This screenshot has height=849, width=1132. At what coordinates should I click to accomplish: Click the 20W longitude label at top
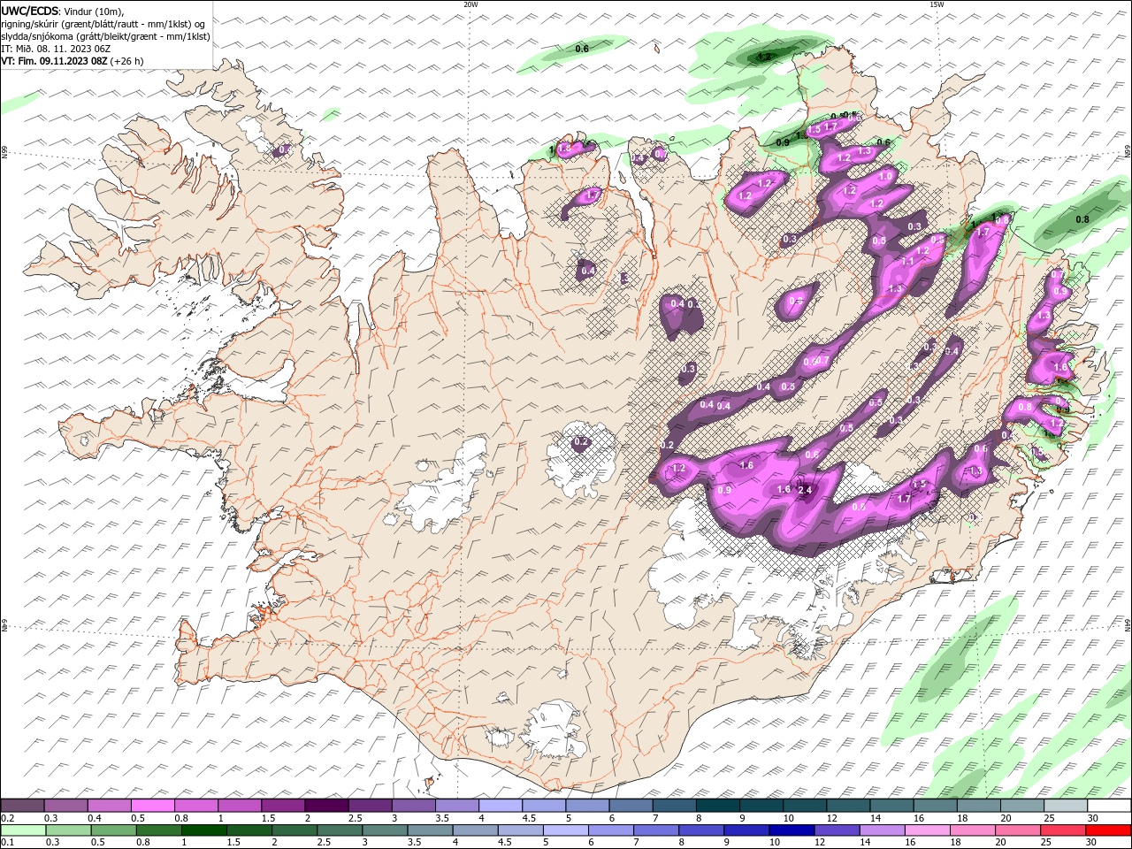[470, 4]
